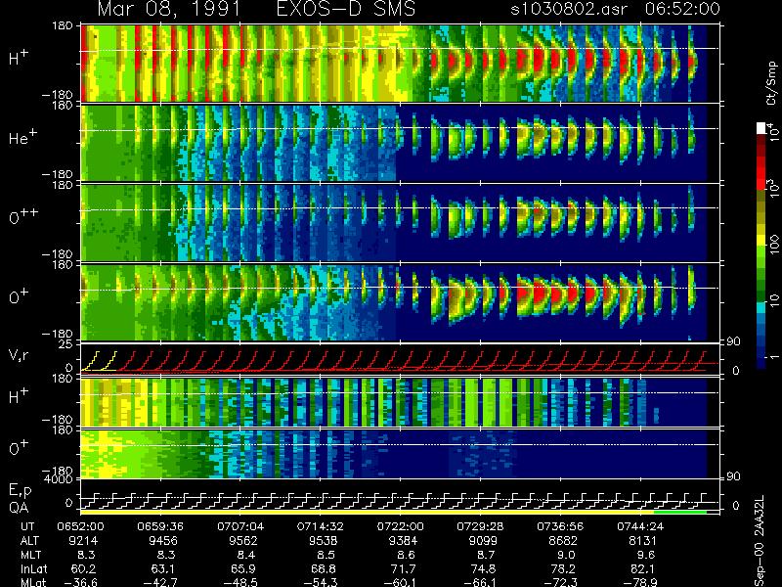
Task: Click UT value '0729:28'
Action: (480, 526)
